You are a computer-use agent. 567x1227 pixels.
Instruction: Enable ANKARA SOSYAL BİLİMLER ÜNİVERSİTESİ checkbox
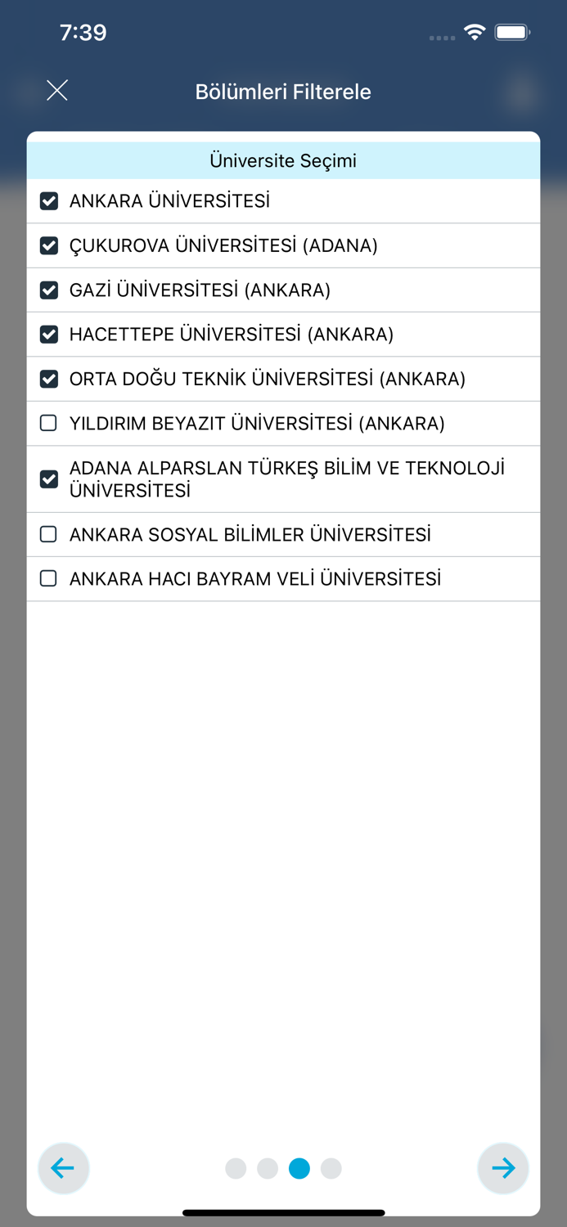pyautogui.click(x=49, y=534)
